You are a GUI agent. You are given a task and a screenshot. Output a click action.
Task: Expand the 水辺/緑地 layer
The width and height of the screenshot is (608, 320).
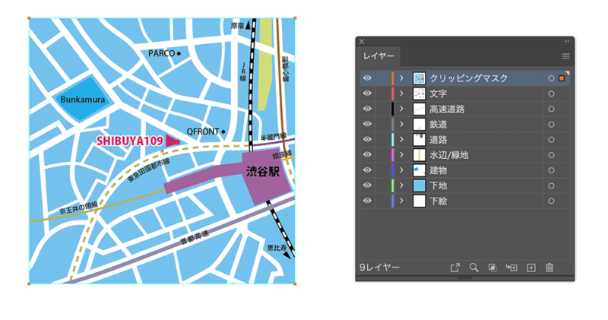[402, 155]
